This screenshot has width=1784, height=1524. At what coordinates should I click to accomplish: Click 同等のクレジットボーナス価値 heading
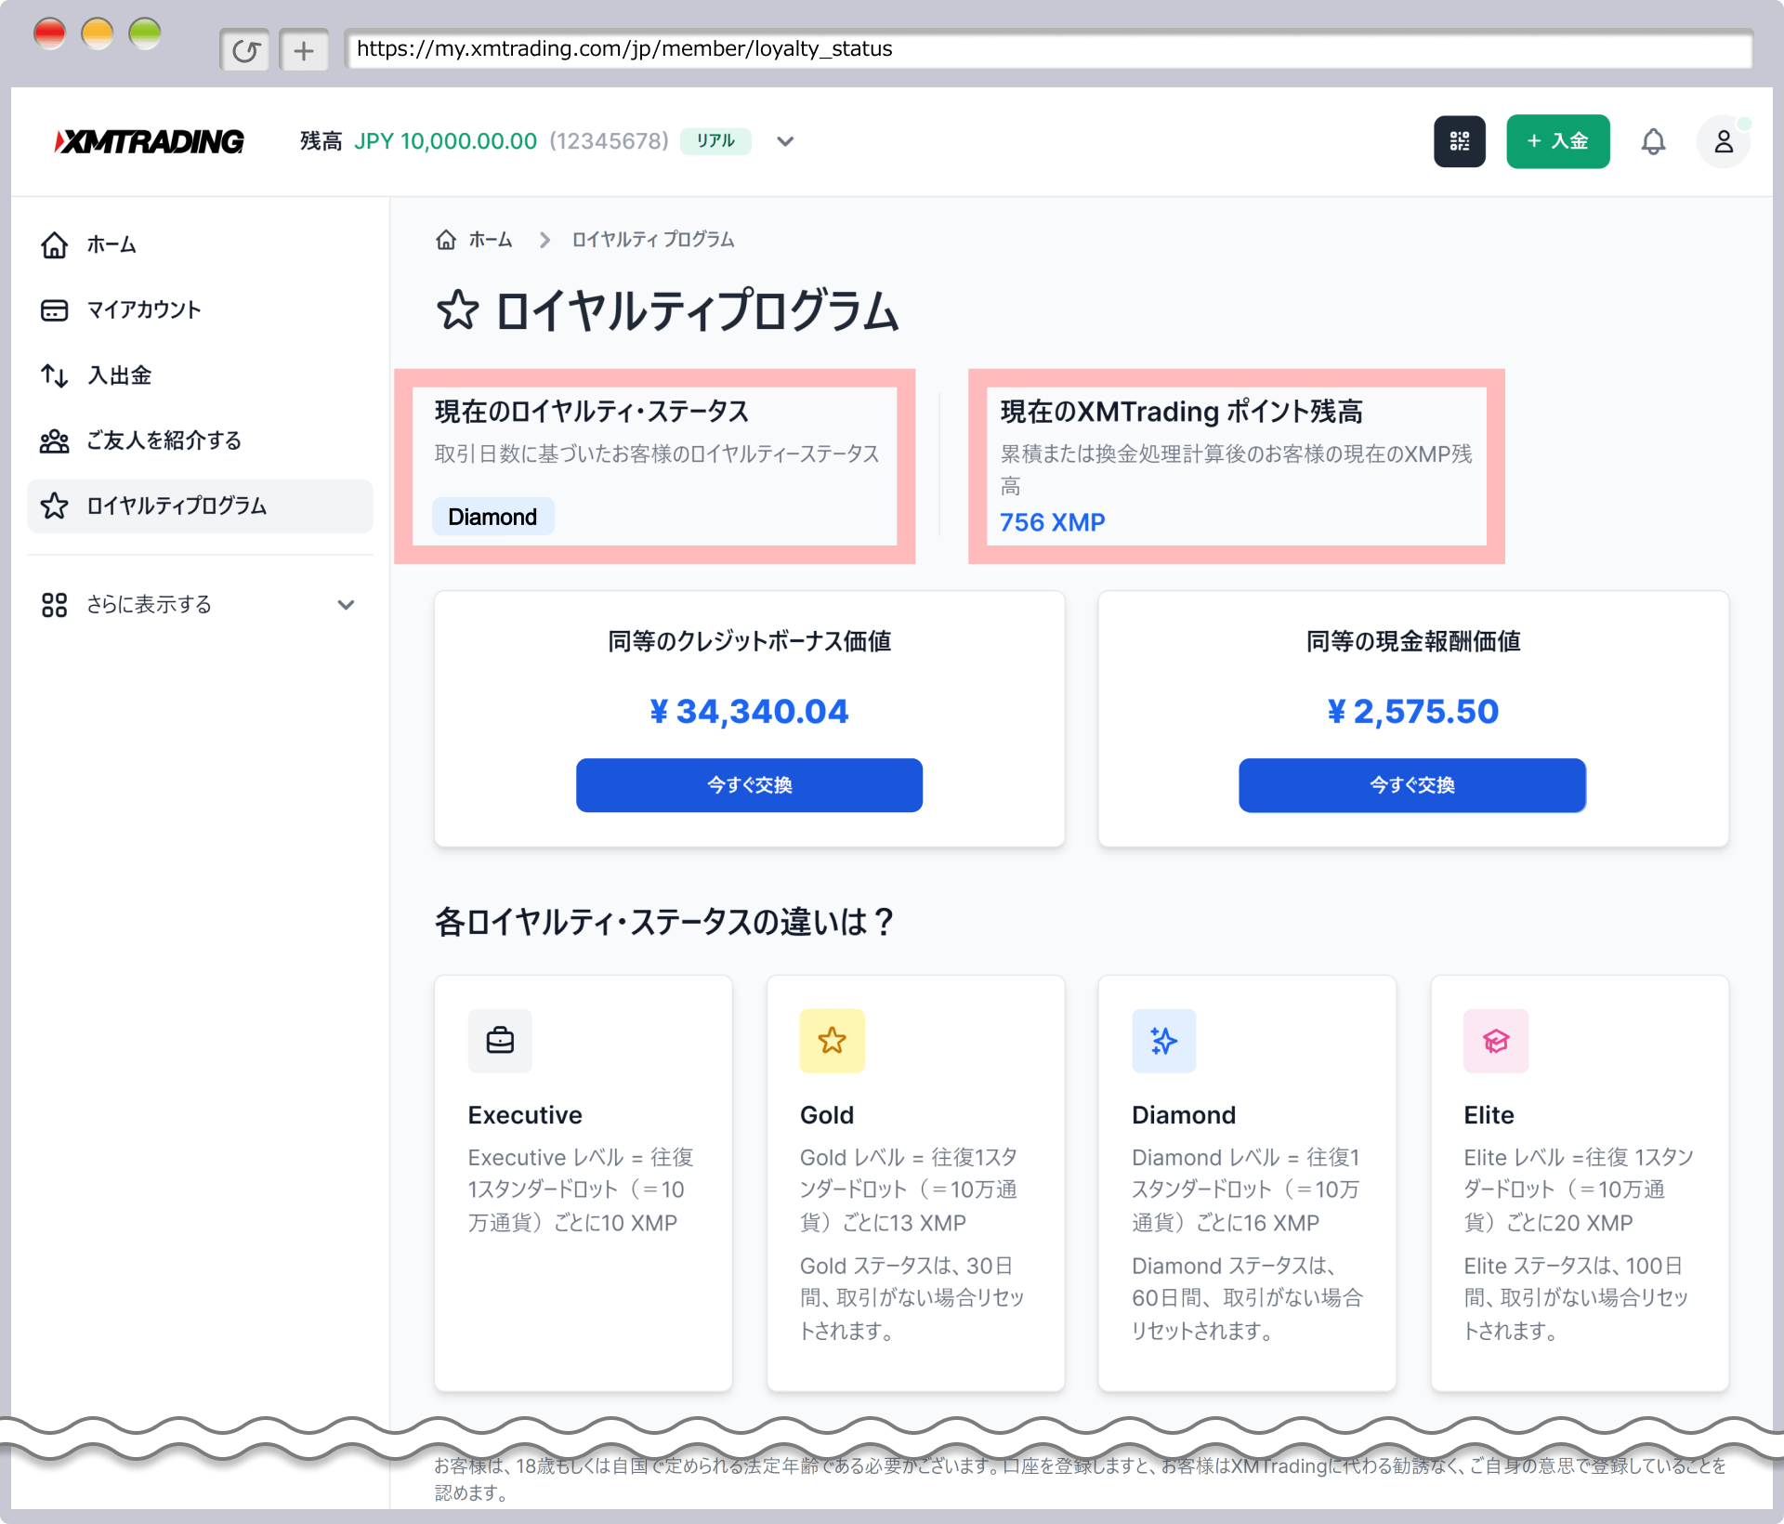coord(749,641)
